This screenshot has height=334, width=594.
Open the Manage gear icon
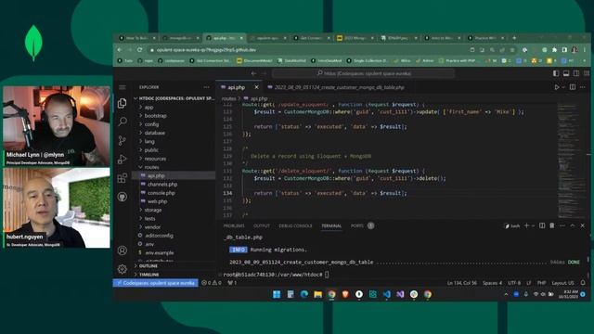122,269
